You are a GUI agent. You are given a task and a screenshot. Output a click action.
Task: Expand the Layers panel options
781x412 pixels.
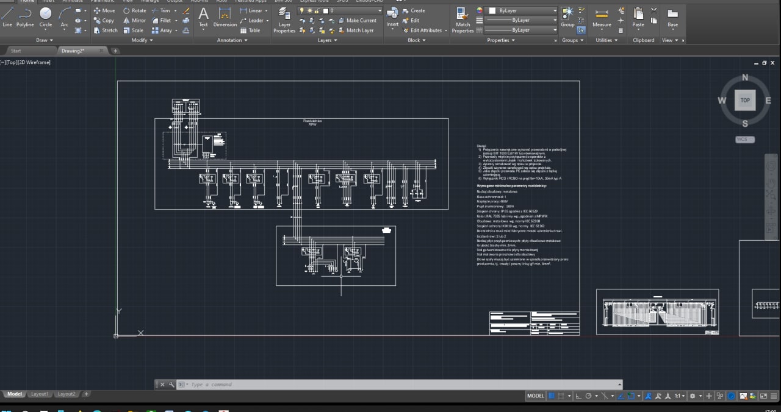(x=327, y=40)
